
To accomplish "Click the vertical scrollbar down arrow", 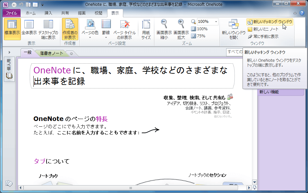I will point(254,182).
